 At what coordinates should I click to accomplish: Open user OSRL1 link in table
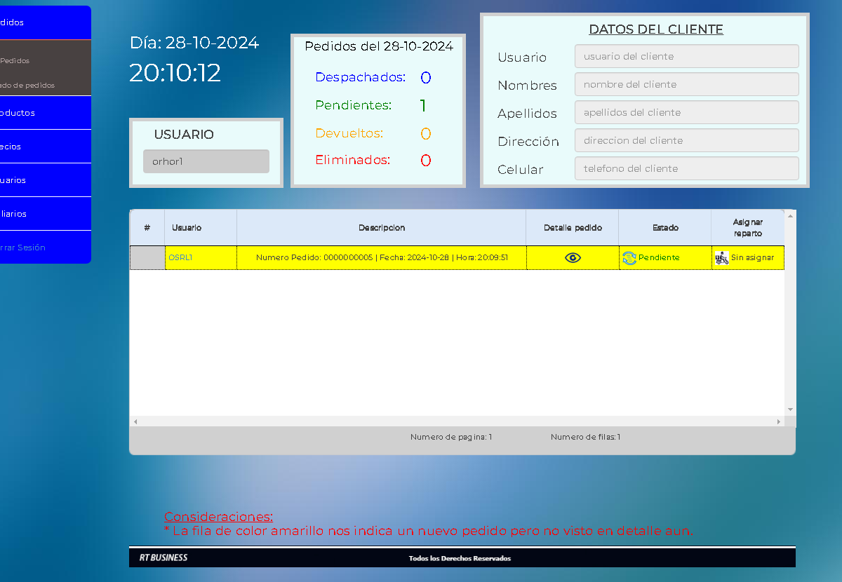pos(180,258)
